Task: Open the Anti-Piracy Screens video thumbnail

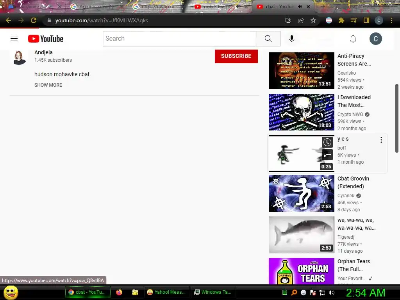Action: [x=301, y=71]
